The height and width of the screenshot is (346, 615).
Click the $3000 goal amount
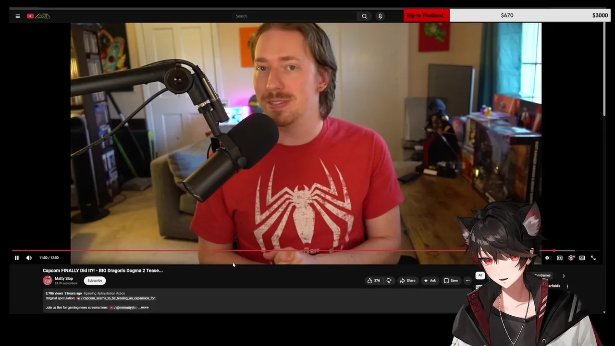tap(600, 15)
